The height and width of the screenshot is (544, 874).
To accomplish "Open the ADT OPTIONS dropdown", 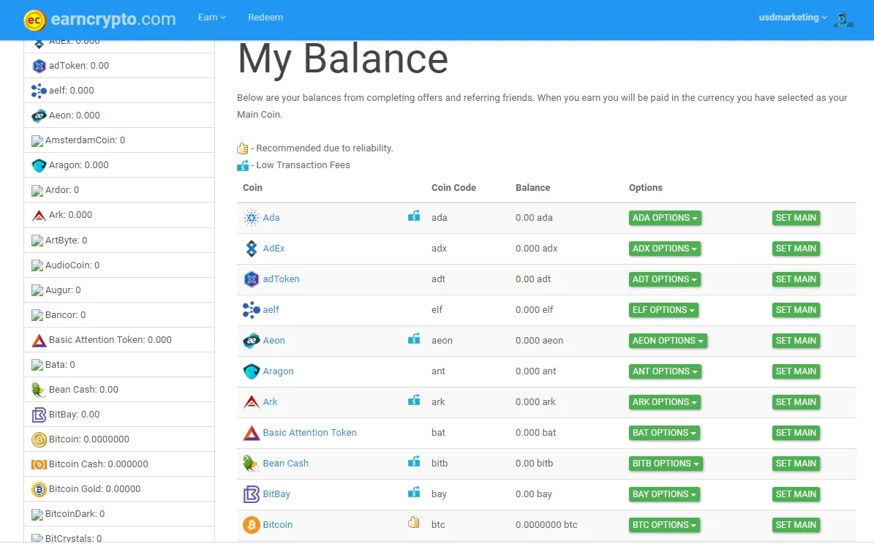I will coord(664,279).
